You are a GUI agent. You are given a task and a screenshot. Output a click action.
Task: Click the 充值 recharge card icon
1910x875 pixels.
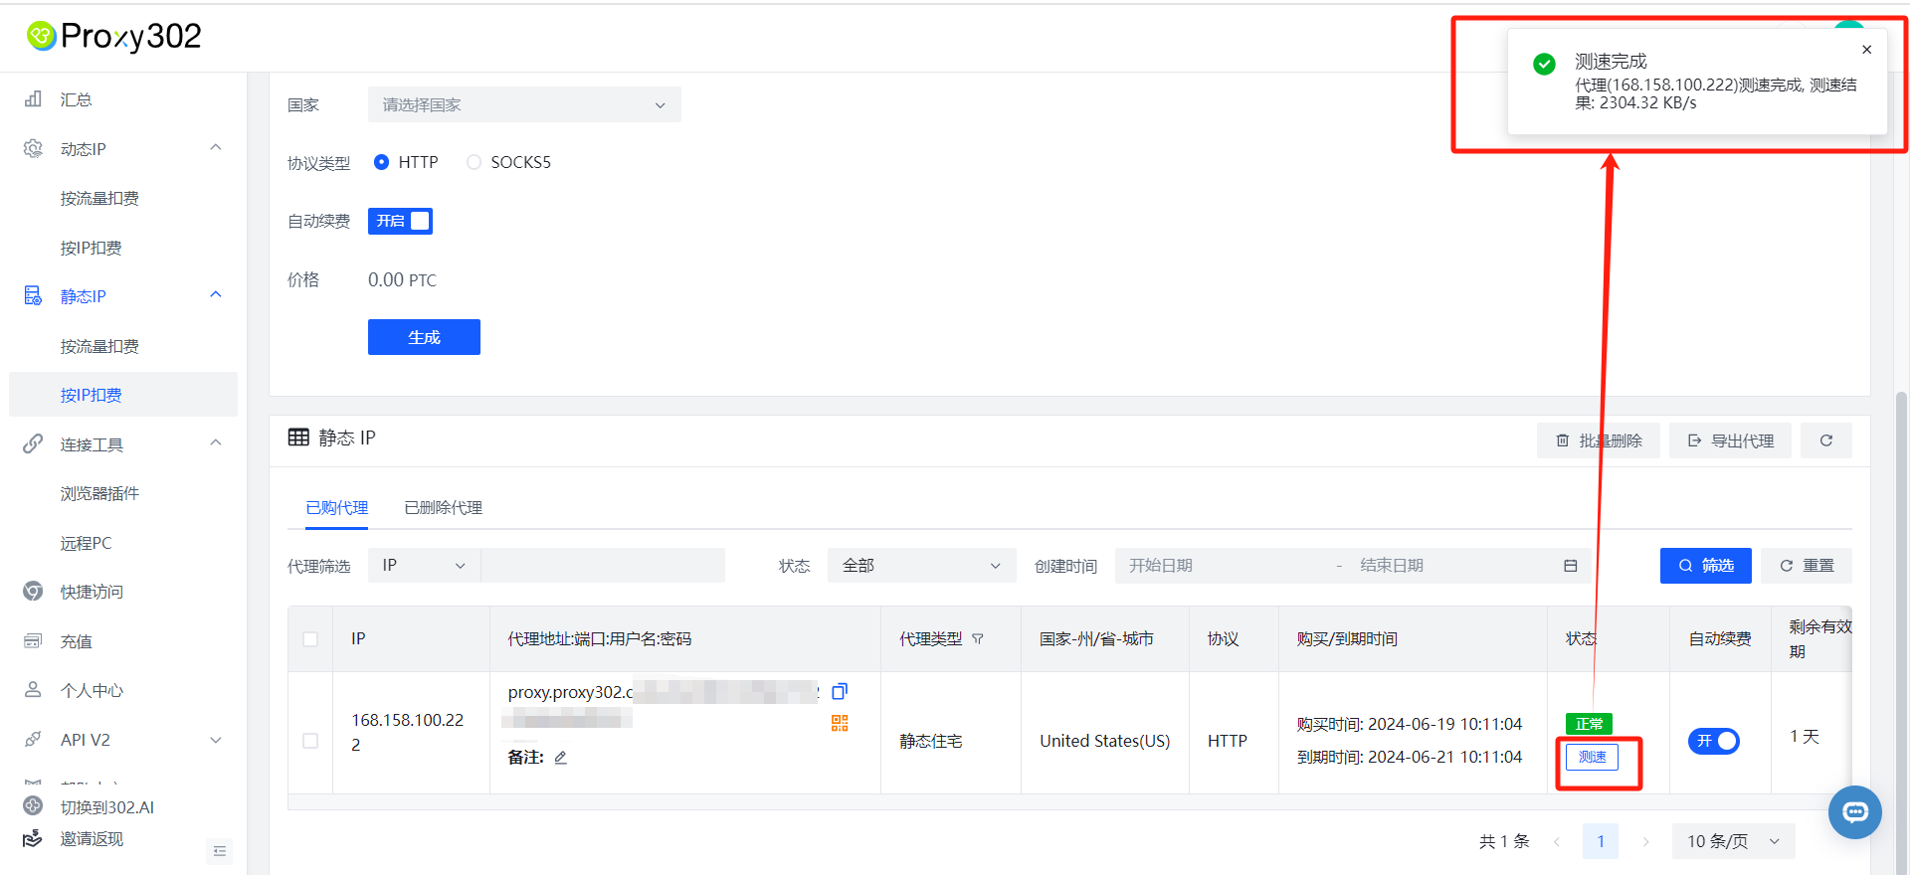click(x=33, y=640)
